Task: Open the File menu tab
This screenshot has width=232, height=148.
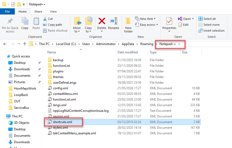Action: (x=7, y=12)
